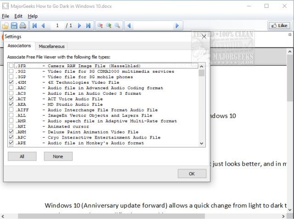Jump to last page icon
The width and height of the screenshot is (294, 219).
tap(88, 26)
